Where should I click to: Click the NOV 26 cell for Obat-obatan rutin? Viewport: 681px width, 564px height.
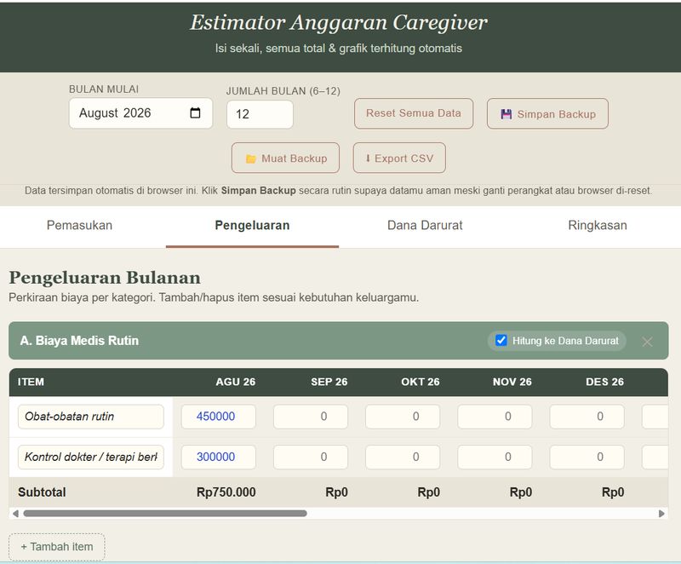pos(495,417)
